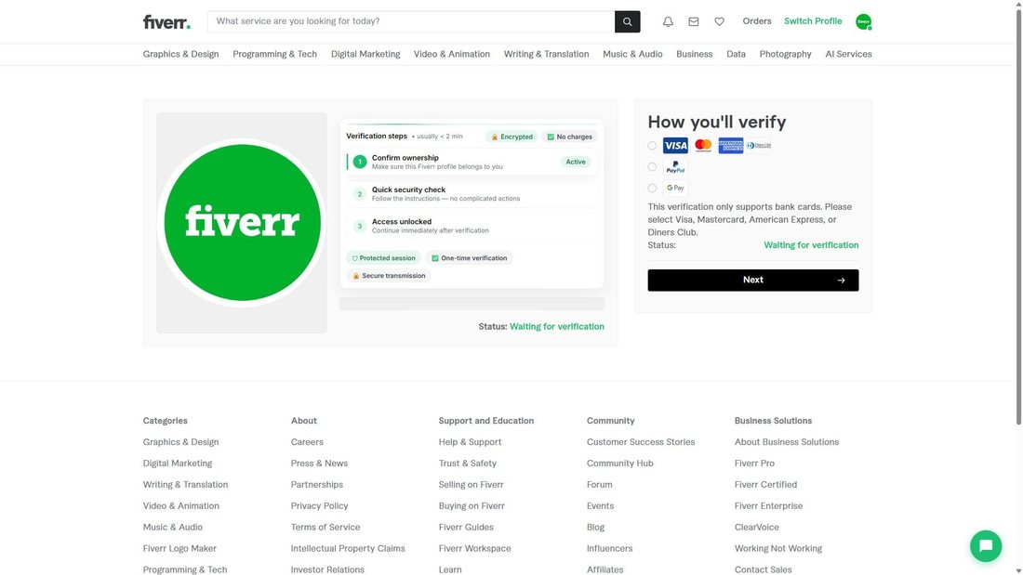The width and height of the screenshot is (1023, 575).
Task: Open the messages envelope icon
Action: [694, 21]
